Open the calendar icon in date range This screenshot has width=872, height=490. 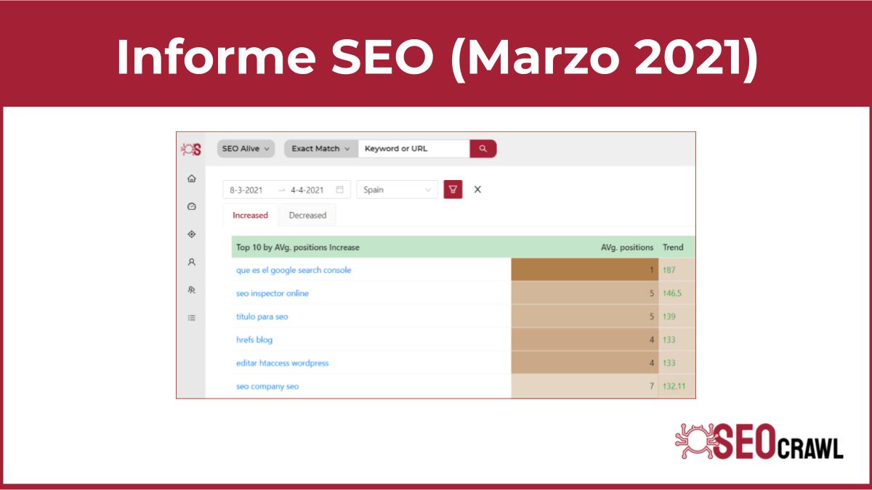(339, 189)
